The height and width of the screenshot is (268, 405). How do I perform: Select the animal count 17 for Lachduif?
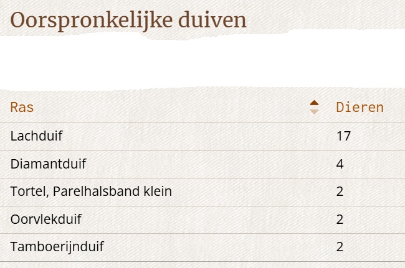tap(343, 136)
